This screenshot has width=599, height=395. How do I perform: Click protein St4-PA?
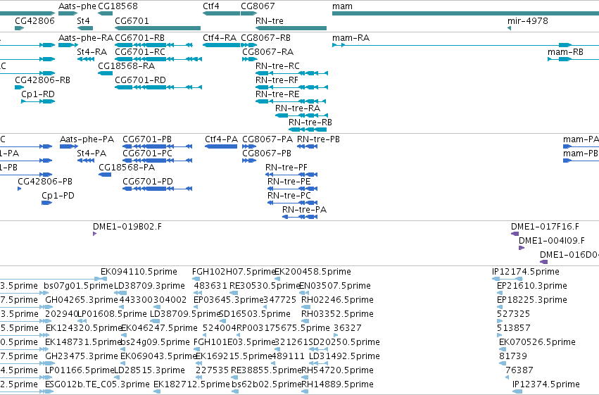click(x=86, y=161)
